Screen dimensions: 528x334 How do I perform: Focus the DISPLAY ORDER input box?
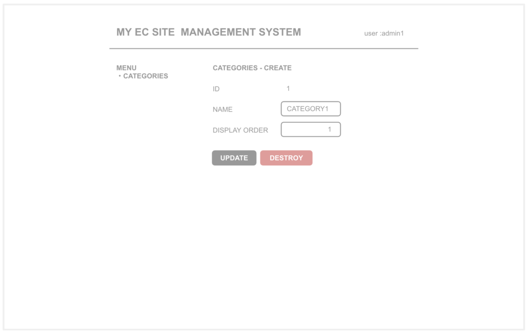[310, 129]
